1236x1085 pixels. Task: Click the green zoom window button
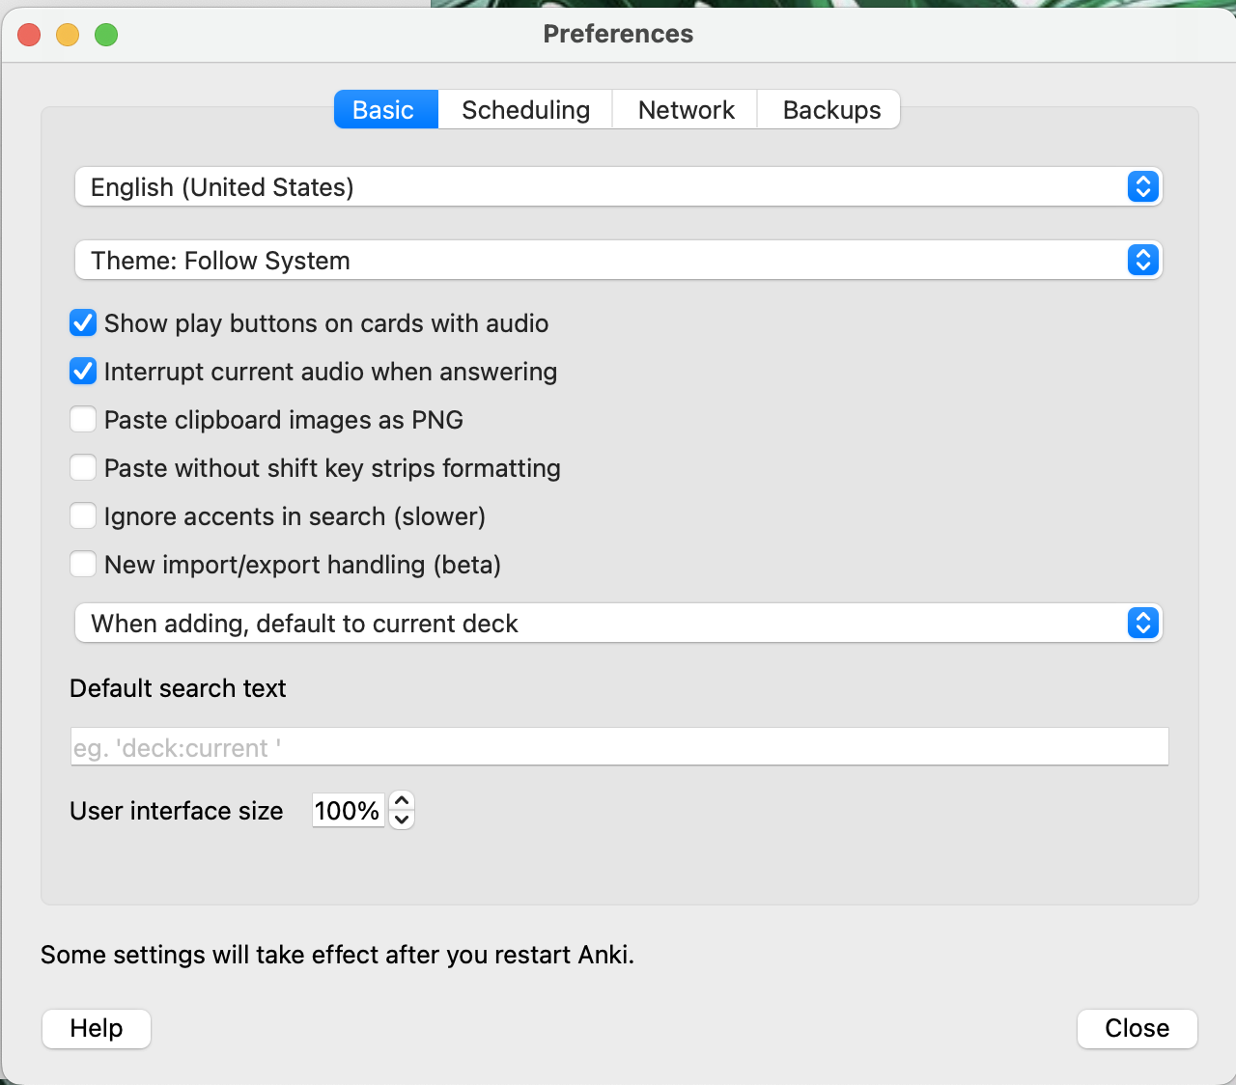[106, 36]
